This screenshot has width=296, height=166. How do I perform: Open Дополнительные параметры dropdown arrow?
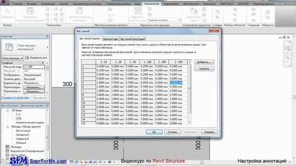pos(92,18)
